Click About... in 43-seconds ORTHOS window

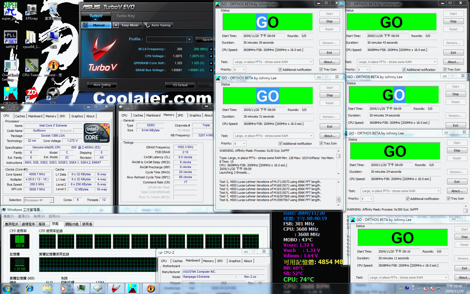(453, 62)
